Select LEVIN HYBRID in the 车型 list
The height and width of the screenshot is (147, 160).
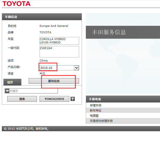pos(50,42)
